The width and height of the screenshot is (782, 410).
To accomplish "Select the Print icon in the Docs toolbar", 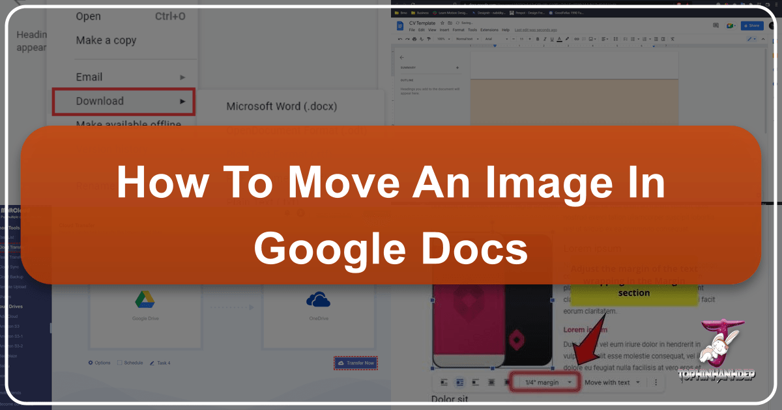I will point(414,38).
